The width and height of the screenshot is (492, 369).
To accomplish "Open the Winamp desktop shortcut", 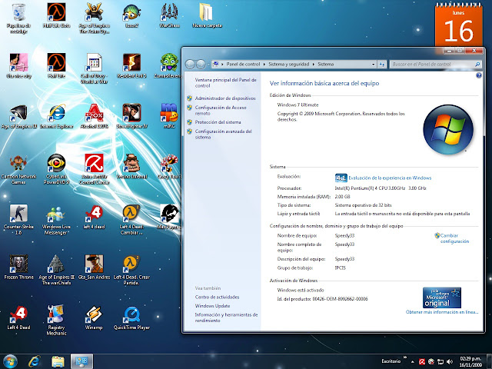I will coord(93,314).
